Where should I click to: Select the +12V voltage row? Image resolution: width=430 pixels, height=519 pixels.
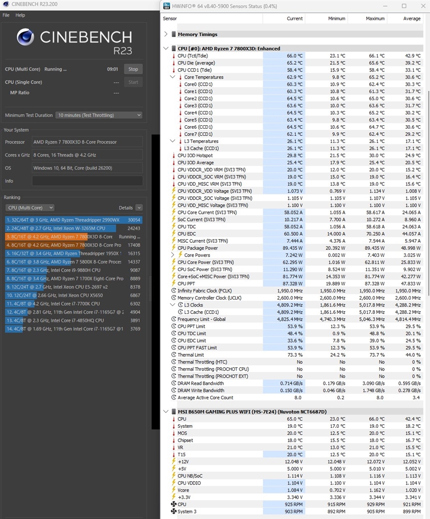297,461
